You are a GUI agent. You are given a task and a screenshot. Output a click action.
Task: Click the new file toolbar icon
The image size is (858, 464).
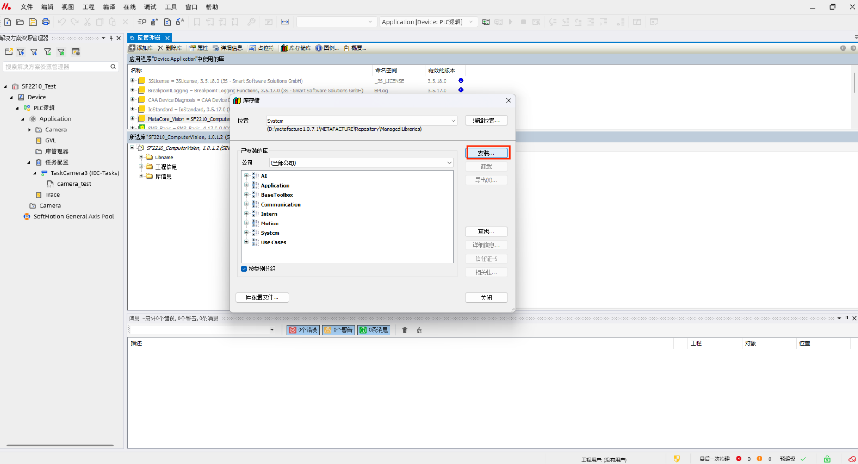tap(8, 22)
